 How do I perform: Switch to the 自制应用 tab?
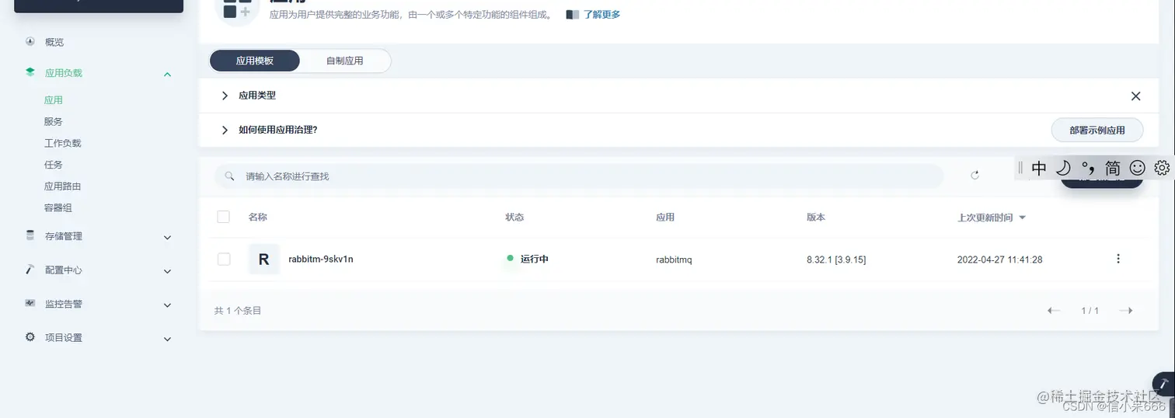345,61
